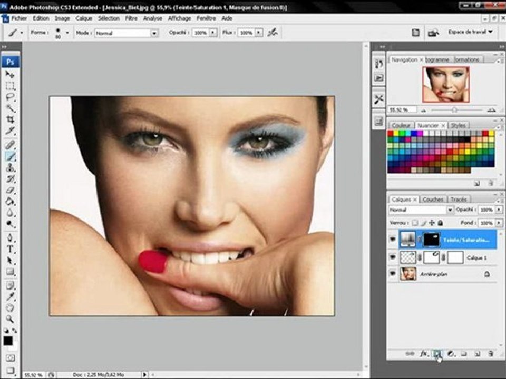
Task: Switch to the Couleur tab
Action: [401, 125]
